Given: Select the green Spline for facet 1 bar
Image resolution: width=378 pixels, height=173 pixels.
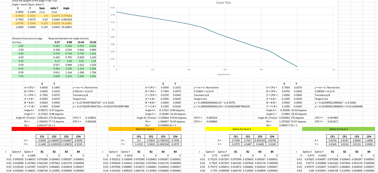Looking at the screenshot, I should 338,129.
